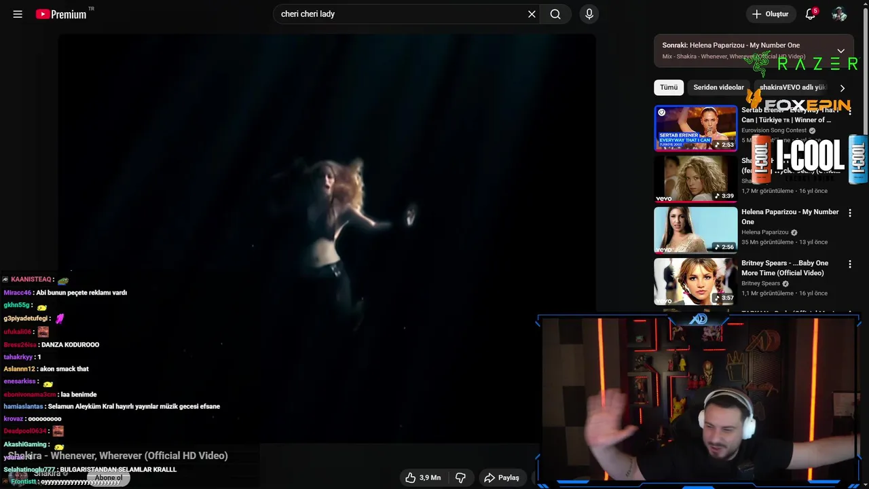This screenshot has width=869, height=489.
Task: Open Helena Paparizou My Number One thumbnail
Action: [x=695, y=230]
